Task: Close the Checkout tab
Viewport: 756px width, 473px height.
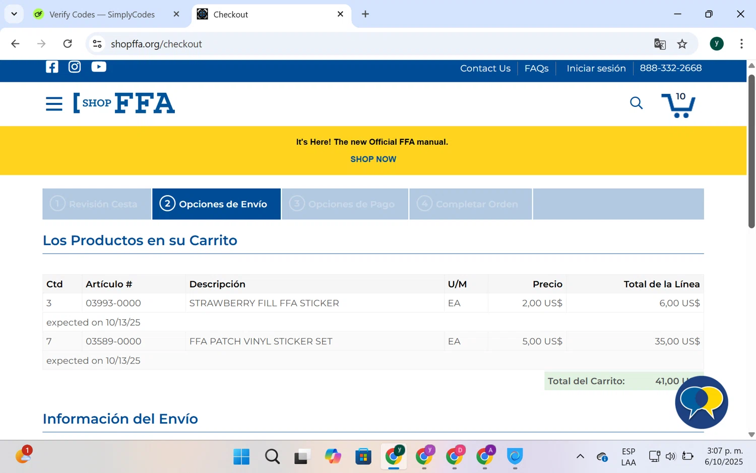Action: [x=340, y=14]
